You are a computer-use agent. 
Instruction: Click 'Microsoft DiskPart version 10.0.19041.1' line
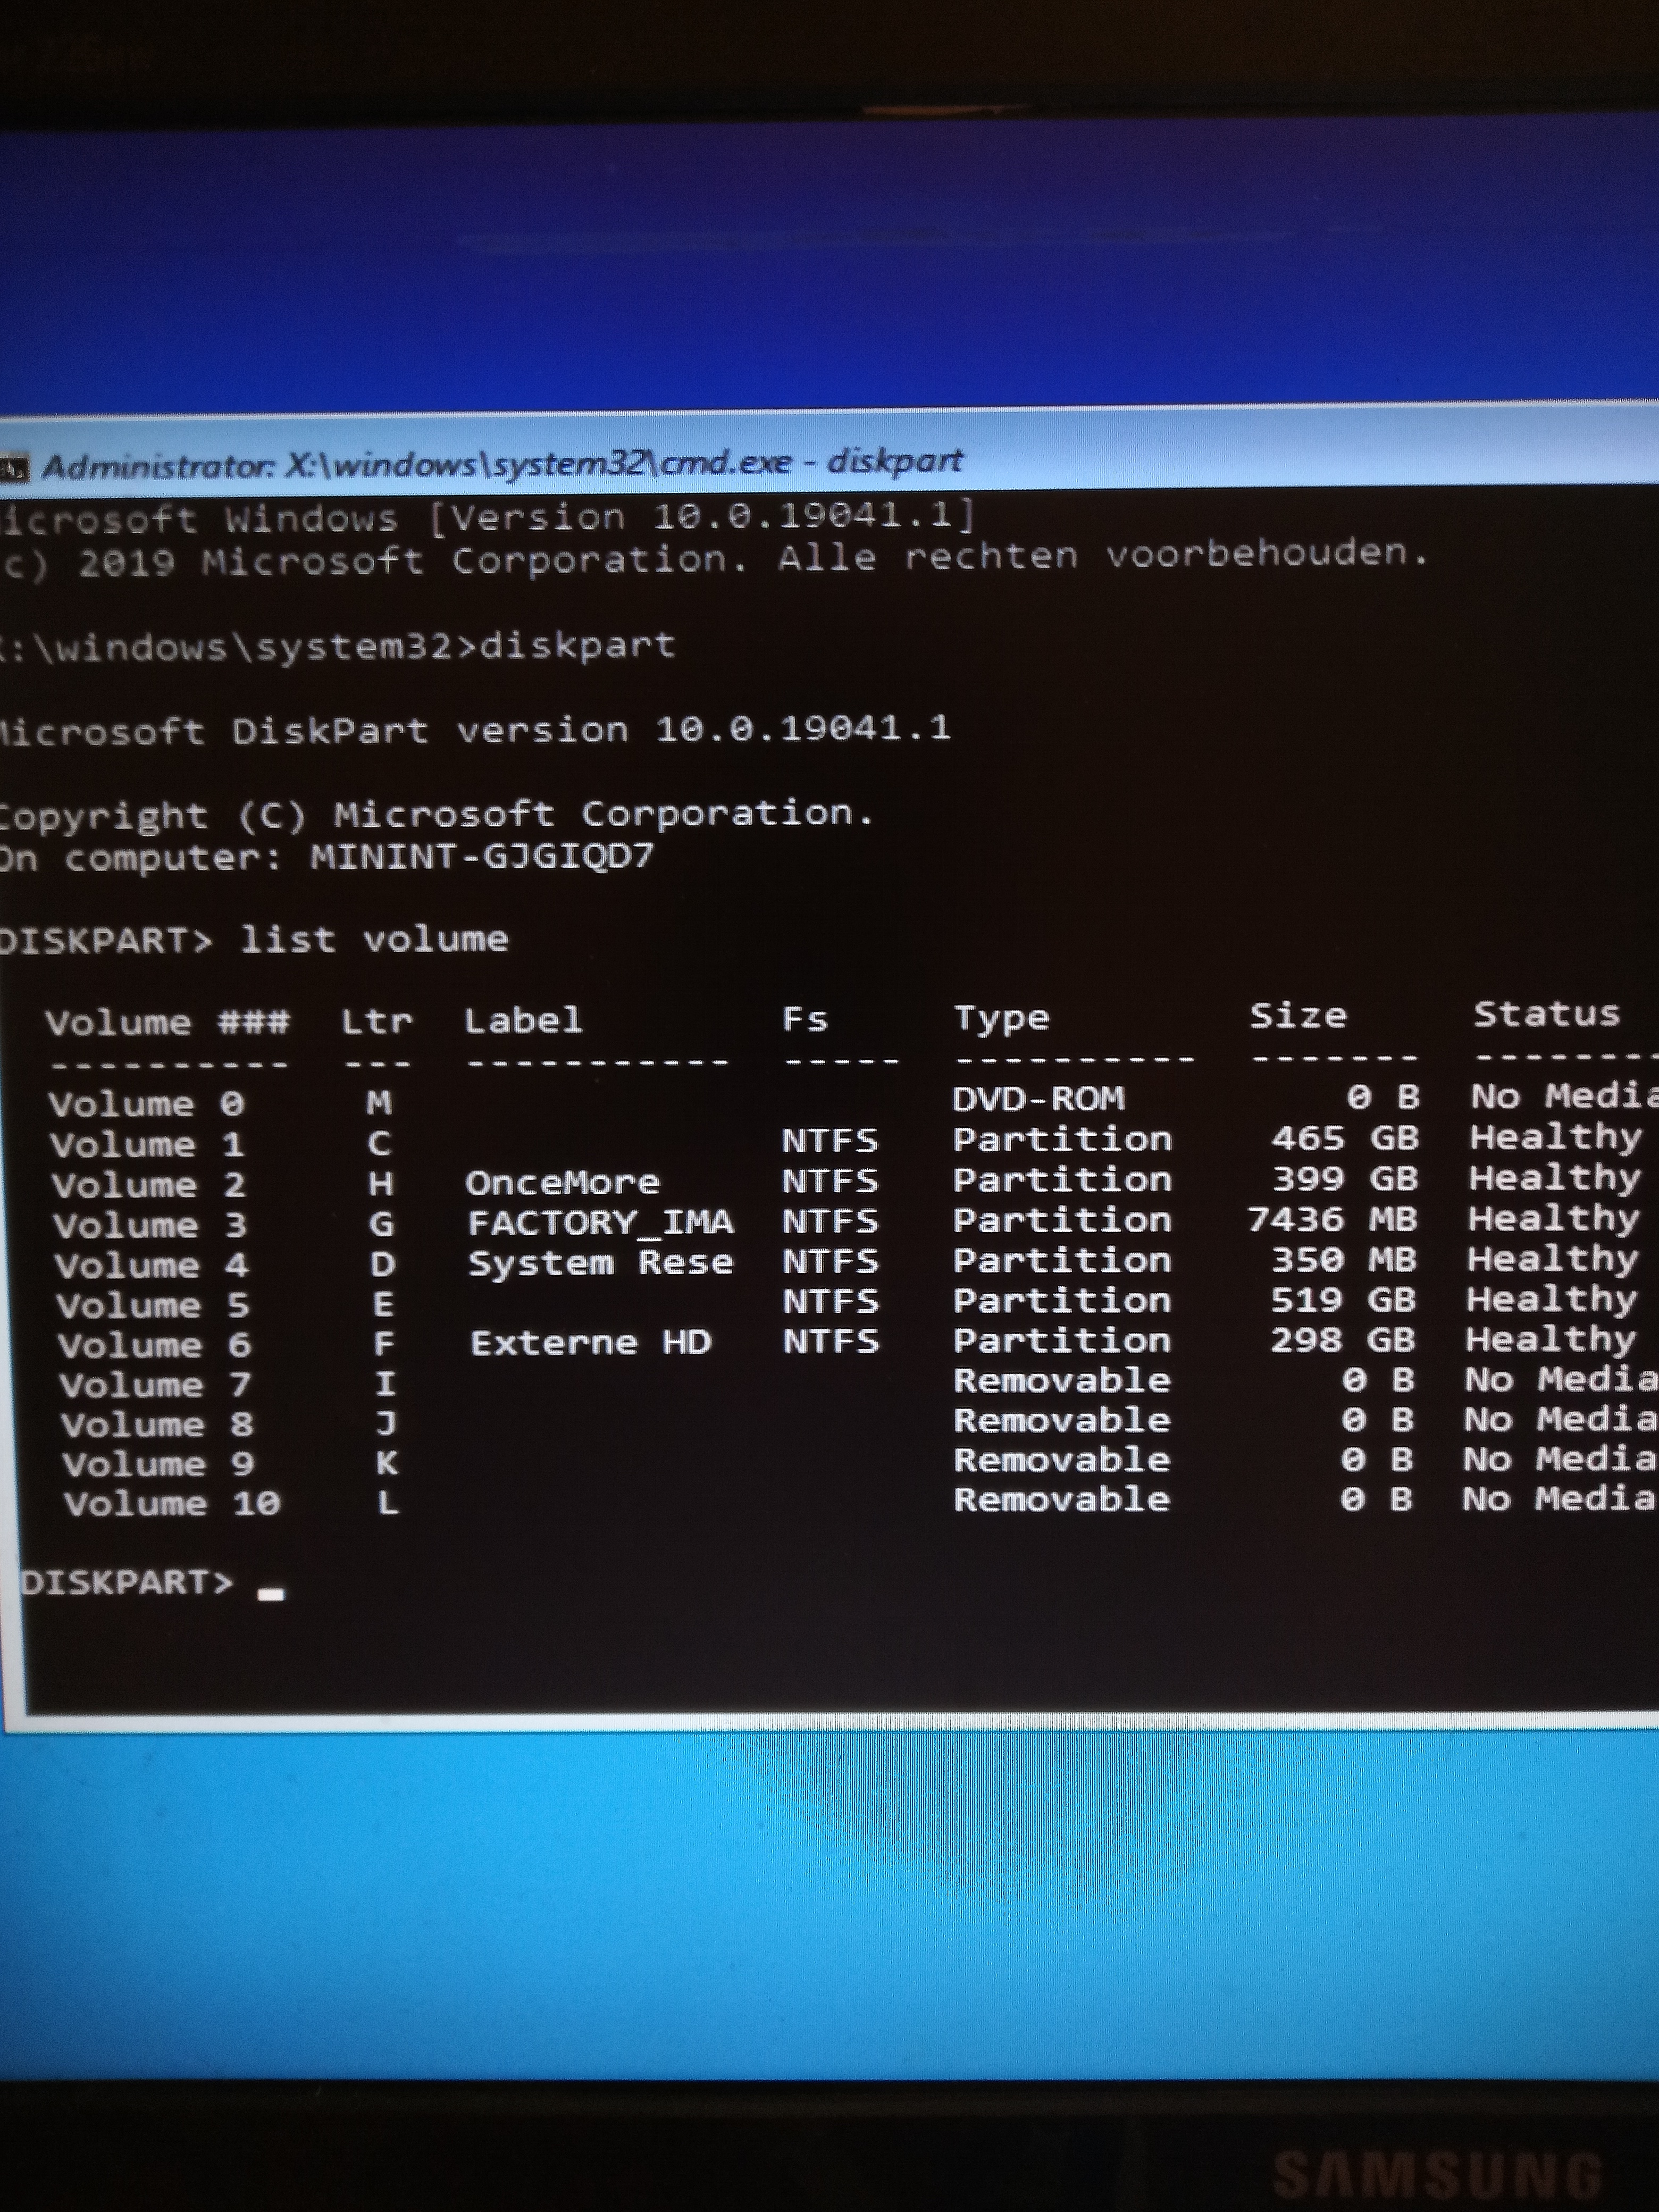tap(475, 730)
